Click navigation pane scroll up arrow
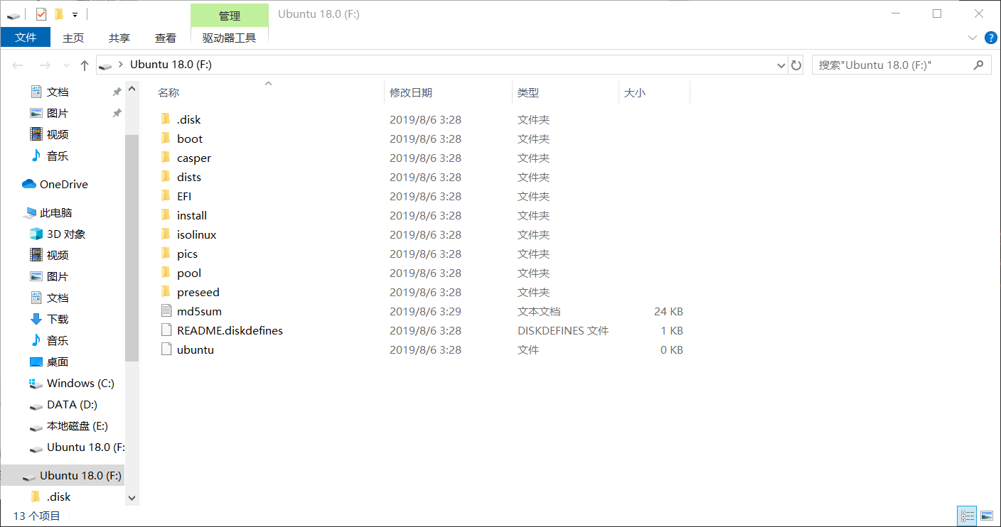The image size is (1001, 527). point(132,89)
